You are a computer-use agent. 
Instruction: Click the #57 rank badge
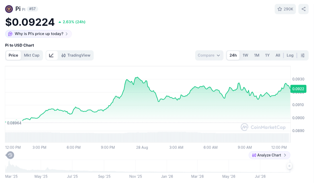pyautogui.click(x=32, y=9)
